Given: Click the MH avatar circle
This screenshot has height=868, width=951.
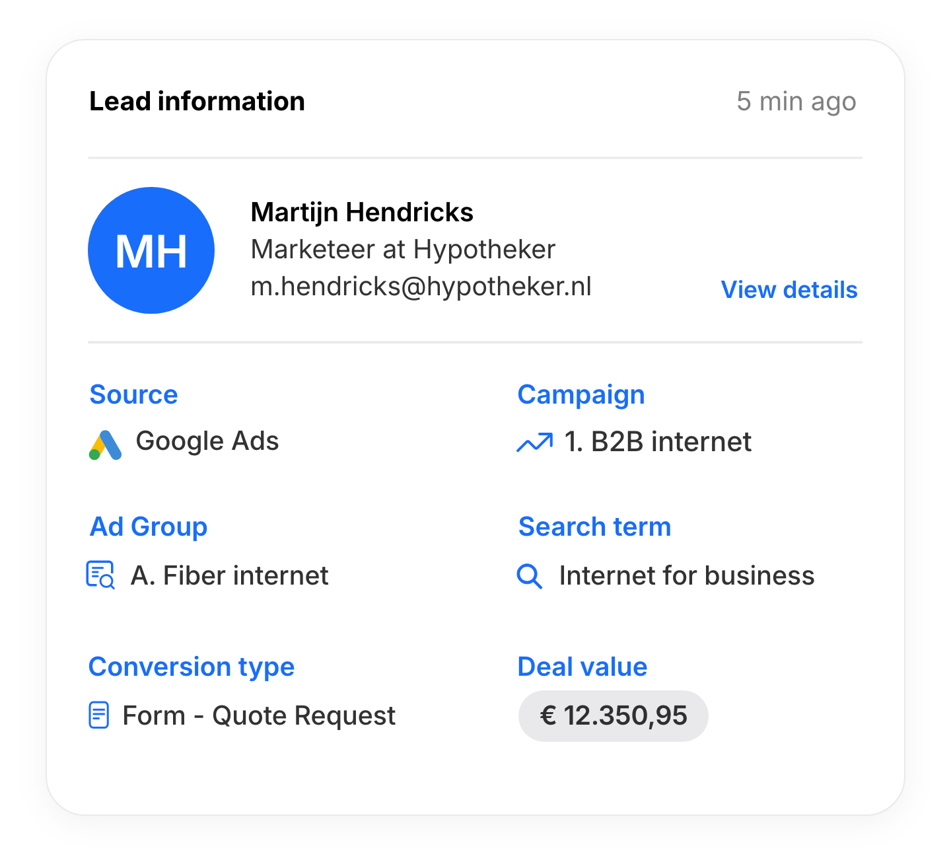Looking at the screenshot, I should 151,250.
